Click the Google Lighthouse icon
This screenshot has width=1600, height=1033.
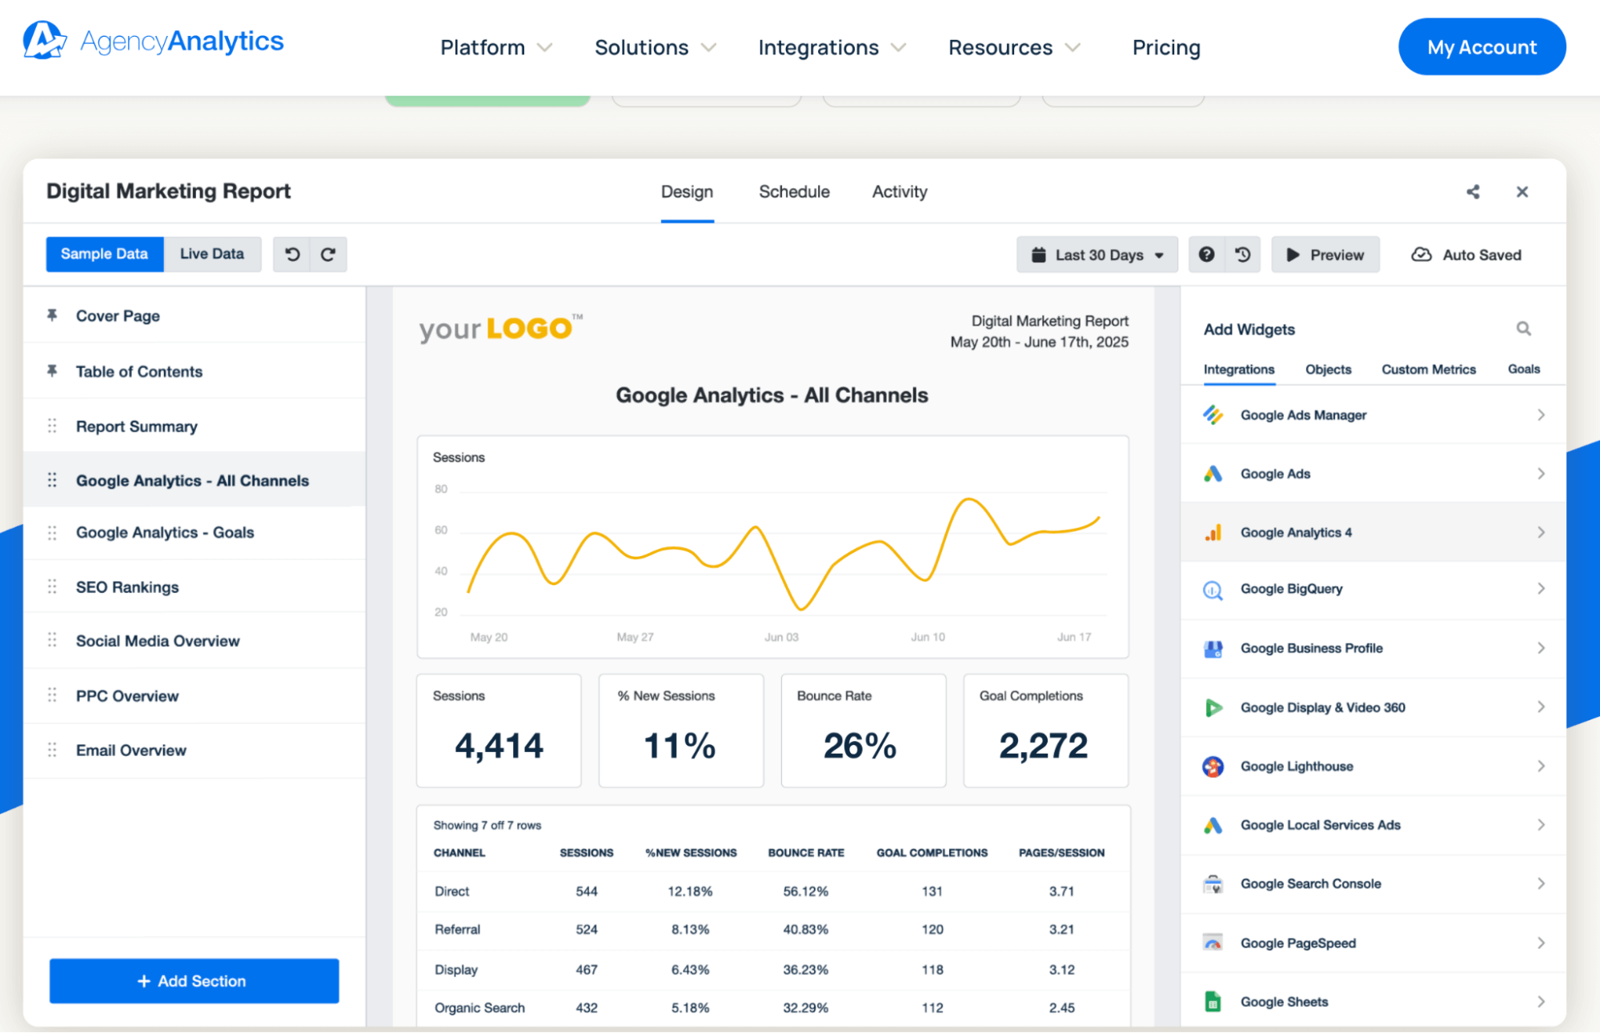[x=1213, y=767]
